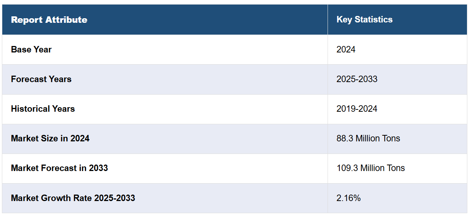Image resolution: width=470 pixels, height=217 pixels.
Task: Click the Report Attribute column header
Action: 49,20
